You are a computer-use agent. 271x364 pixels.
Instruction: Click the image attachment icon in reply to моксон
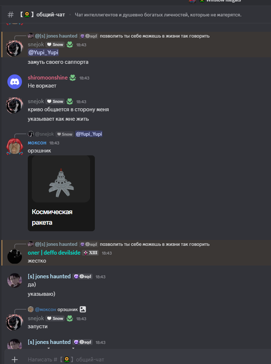click(x=83, y=309)
